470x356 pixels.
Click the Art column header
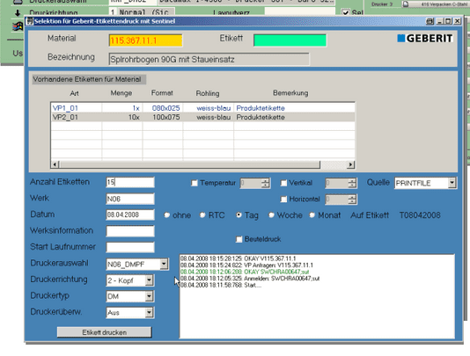[x=74, y=93]
